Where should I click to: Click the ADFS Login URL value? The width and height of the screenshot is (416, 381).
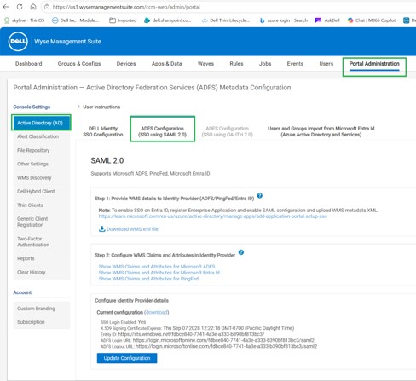pyautogui.click(x=223, y=340)
